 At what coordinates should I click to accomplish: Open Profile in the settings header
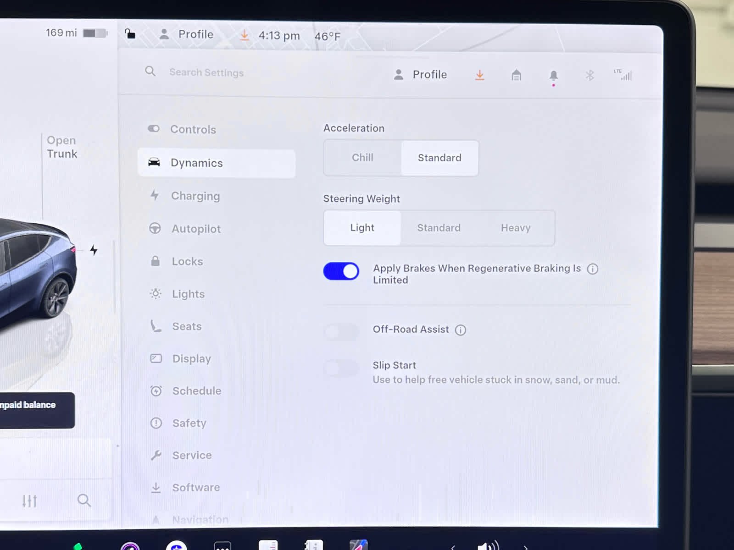click(420, 75)
